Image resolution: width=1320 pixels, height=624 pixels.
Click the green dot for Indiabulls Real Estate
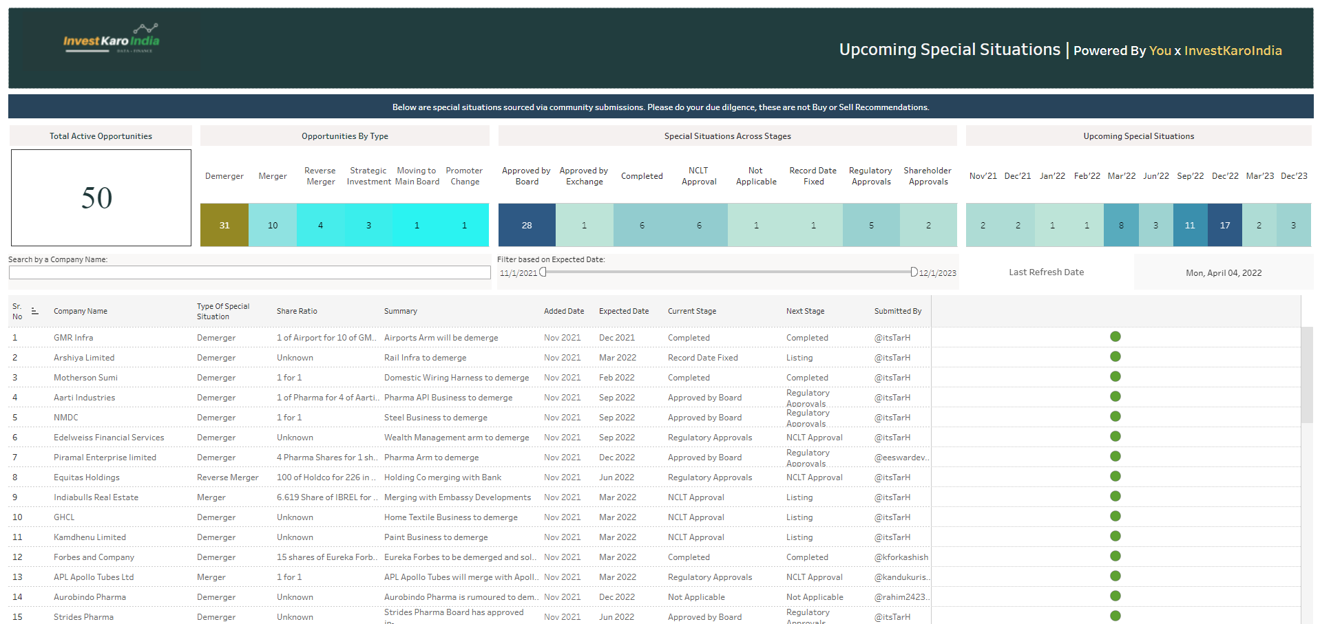click(x=1115, y=496)
